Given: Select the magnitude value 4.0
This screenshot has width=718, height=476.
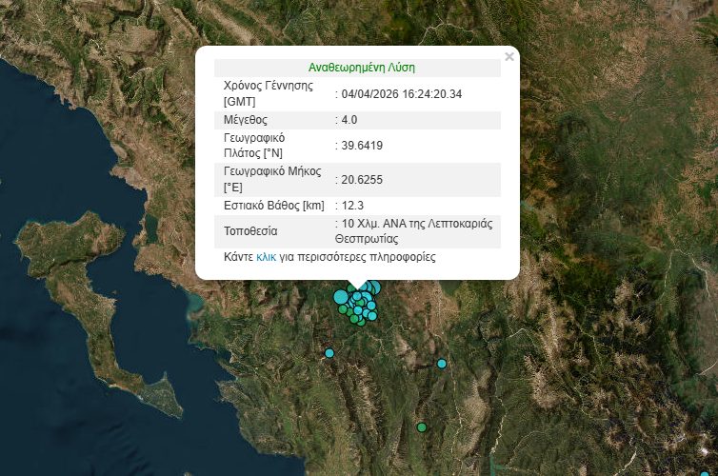Looking at the screenshot, I should coord(349,120).
